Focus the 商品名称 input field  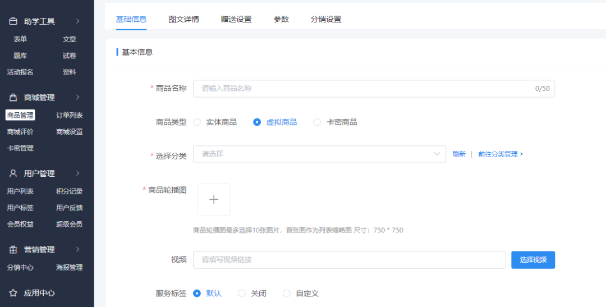coord(374,89)
